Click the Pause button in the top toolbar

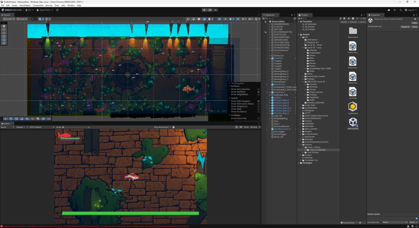[x=210, y=10]
